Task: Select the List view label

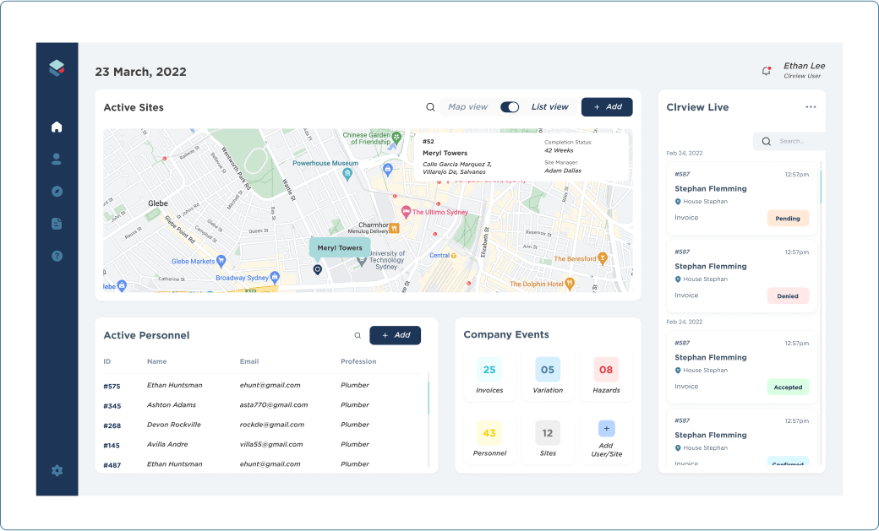Action: 549,107
